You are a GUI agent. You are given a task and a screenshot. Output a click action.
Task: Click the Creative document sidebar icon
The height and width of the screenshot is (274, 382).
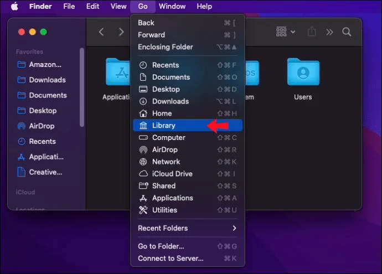pyautogui.click(x=22, y=172)
